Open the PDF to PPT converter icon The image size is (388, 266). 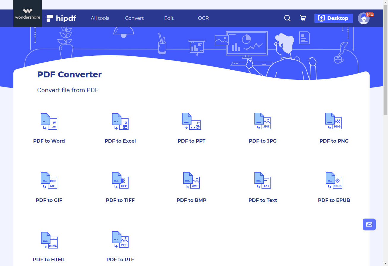191,121
